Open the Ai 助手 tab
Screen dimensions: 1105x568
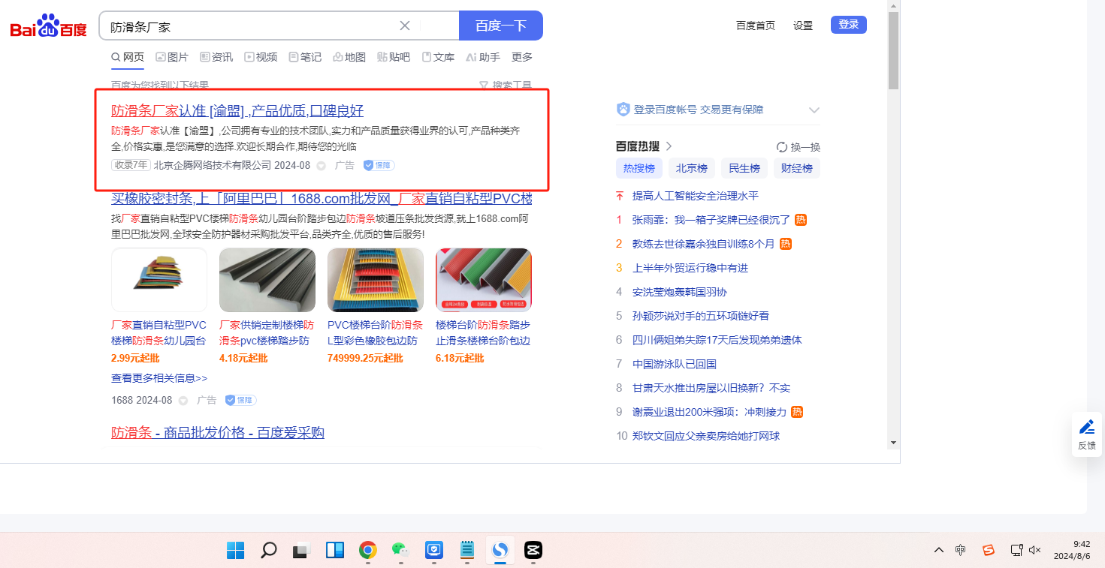coord(483,57)
